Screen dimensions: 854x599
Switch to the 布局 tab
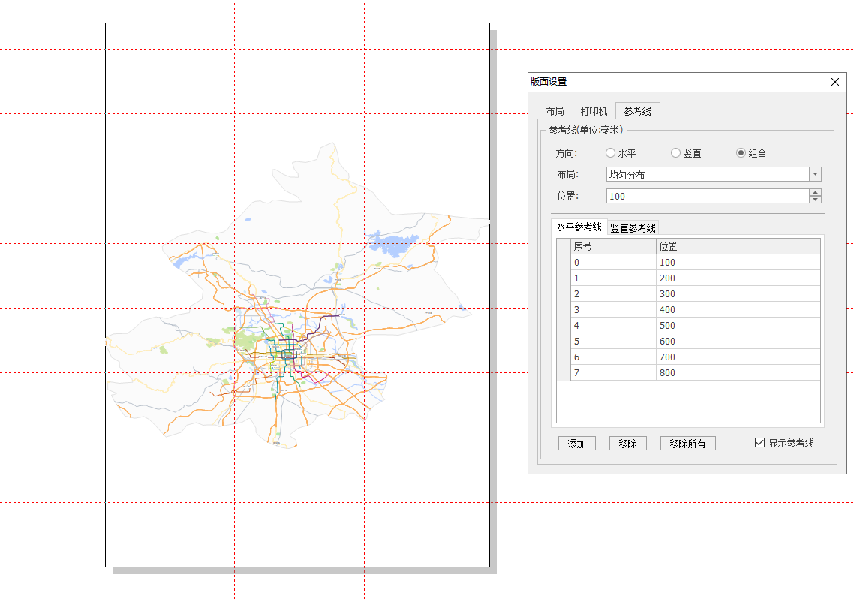555,111
